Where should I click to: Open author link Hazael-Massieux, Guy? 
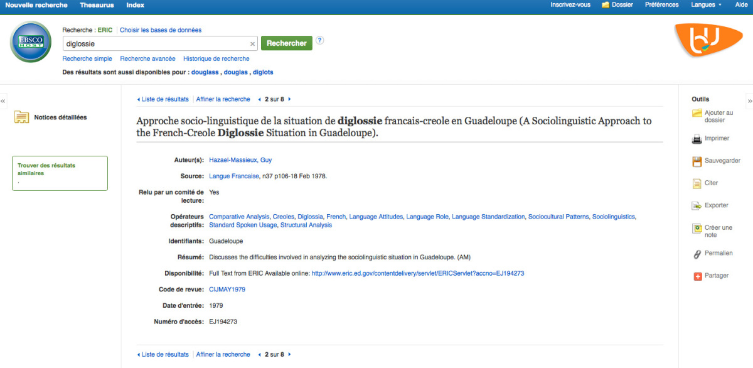240,160
